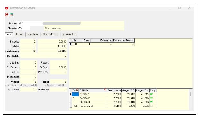199x118 pixels.
Task: Click the Existencias Reales column header
Action: pos(124,40)
